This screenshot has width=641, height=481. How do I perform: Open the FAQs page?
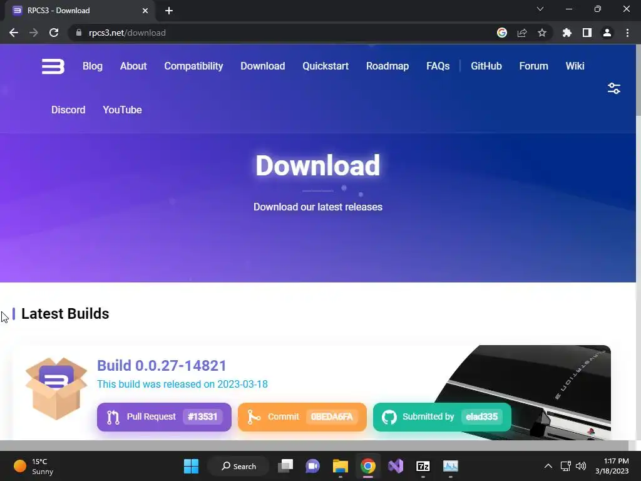(438, 66)
